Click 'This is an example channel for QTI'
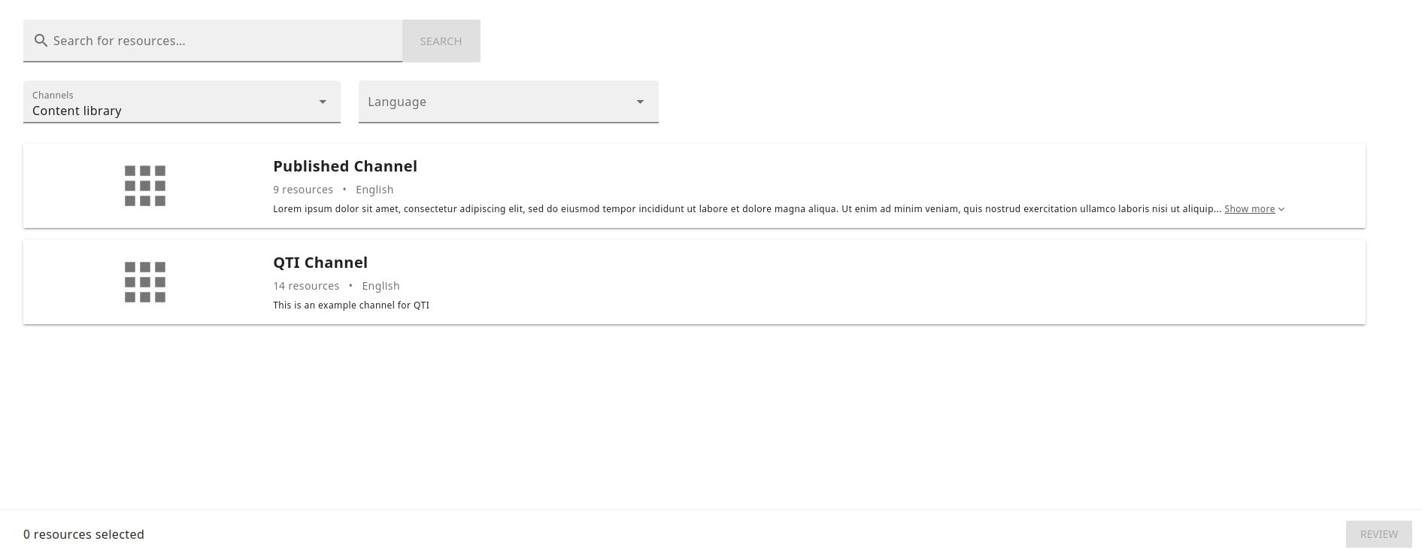Viewport: 1422px width, 550px height. 351,305
